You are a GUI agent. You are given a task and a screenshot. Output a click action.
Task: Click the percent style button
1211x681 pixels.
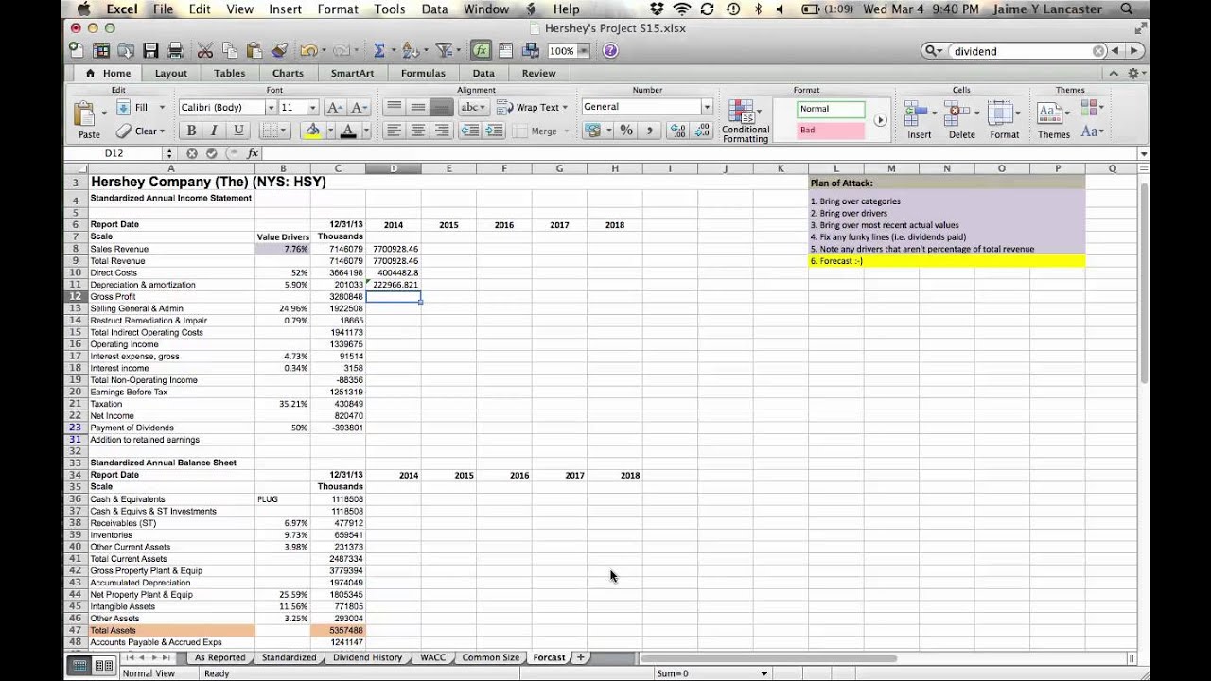625,131
